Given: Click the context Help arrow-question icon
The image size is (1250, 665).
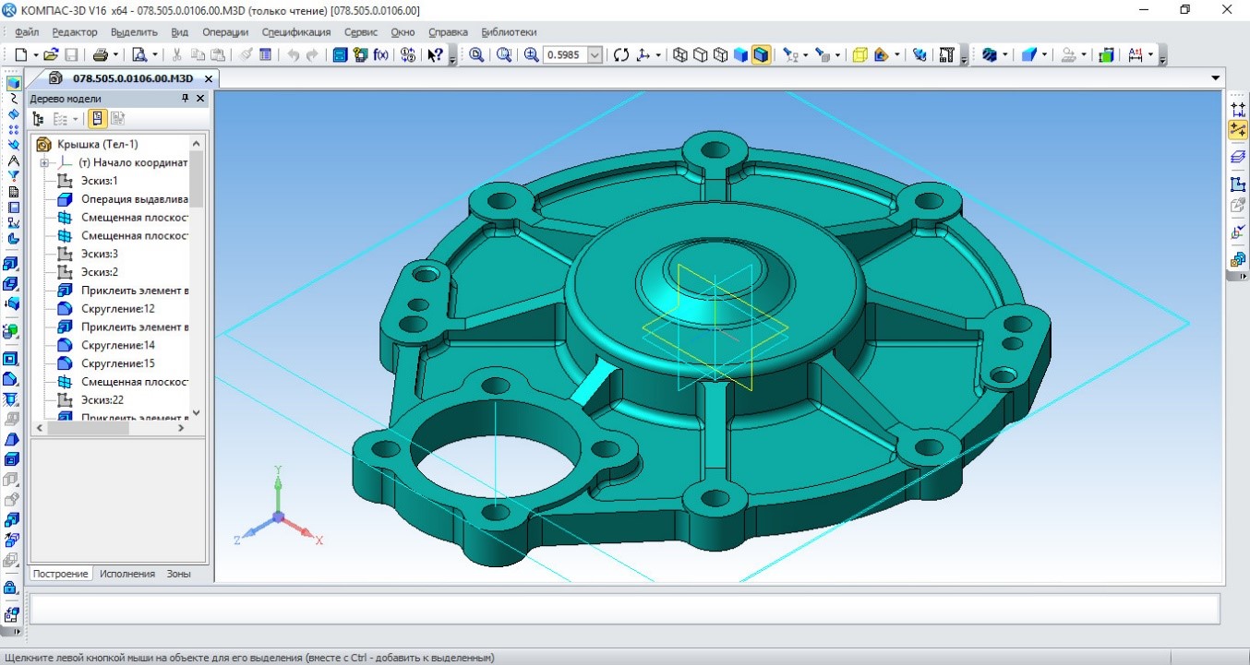Looking at the screenshot, I should click(435, 55).
